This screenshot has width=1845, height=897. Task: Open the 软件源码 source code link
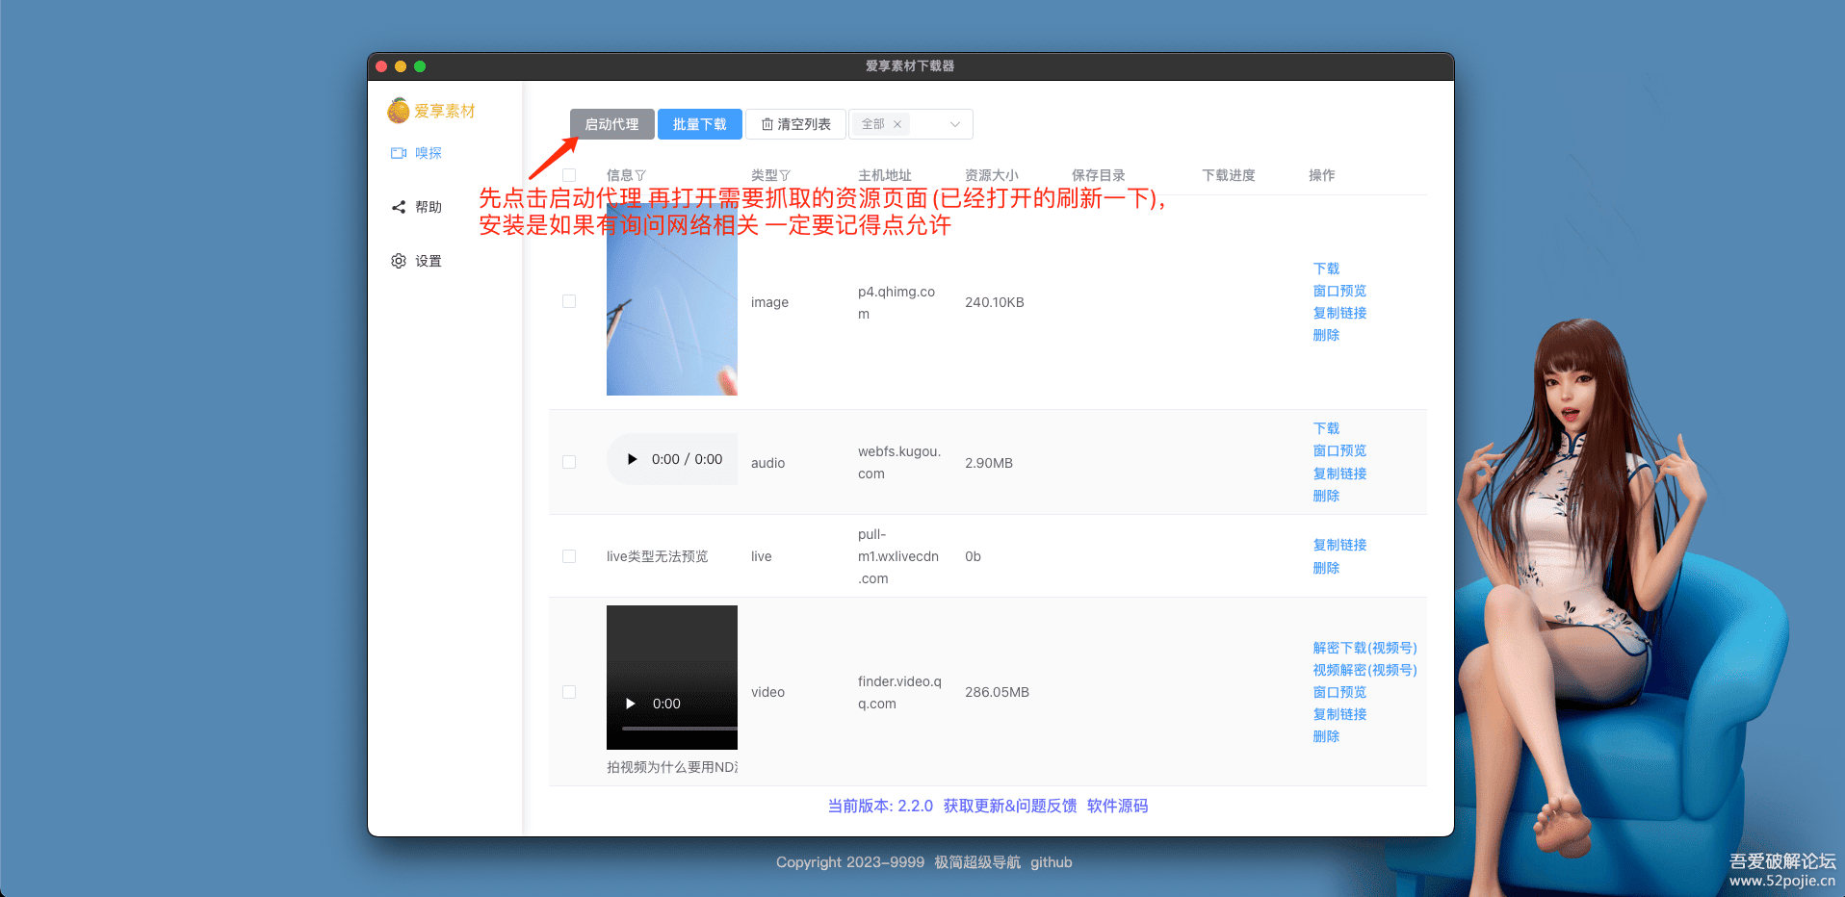[x=1117, y=806]
